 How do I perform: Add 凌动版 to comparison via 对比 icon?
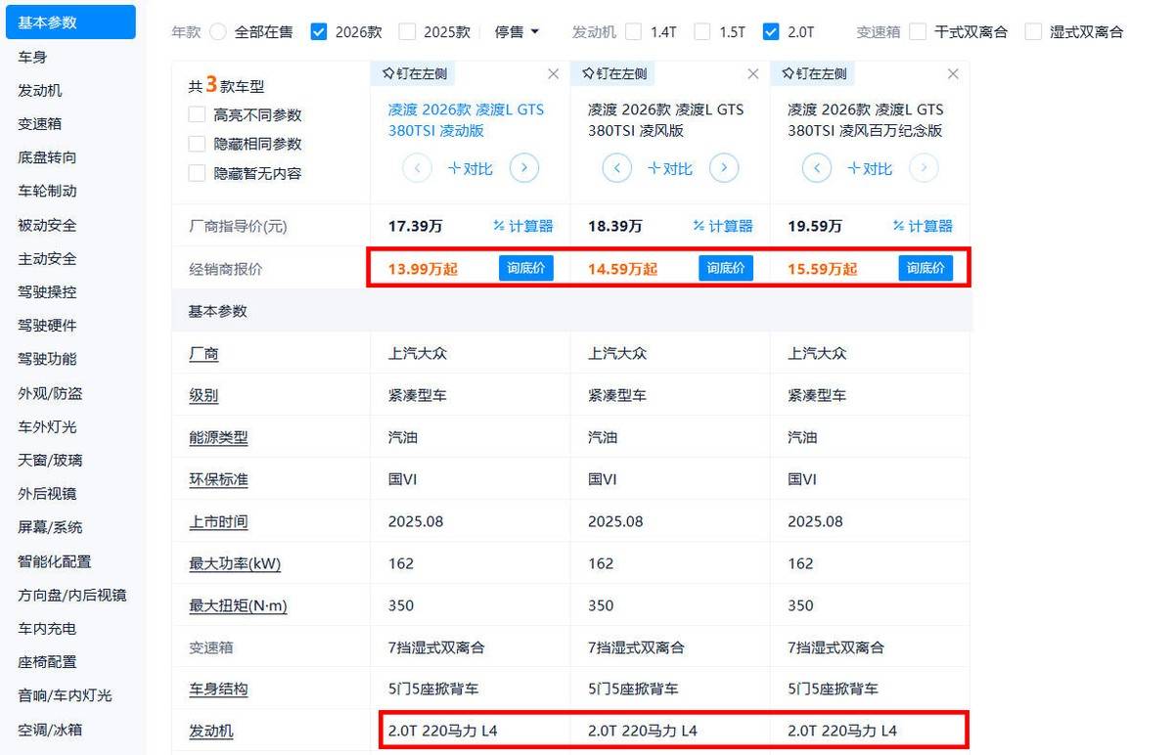470,167
